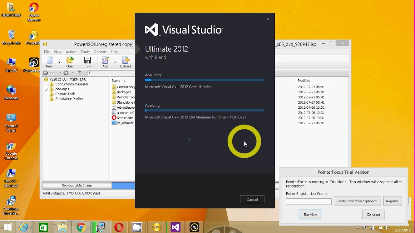Click the Register button in PointerFocus
This screenshot has height=233, width=415.
tap(392, 201)
